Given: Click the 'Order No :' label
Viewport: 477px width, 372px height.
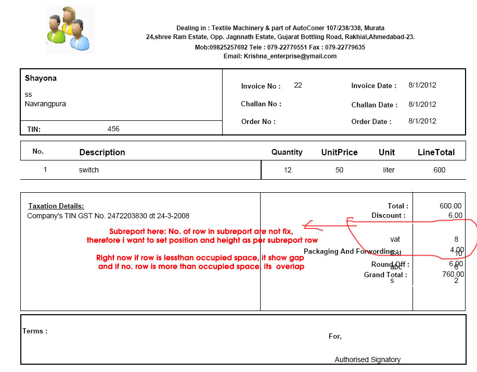Looking at the screenshot, I should [259, 121].
